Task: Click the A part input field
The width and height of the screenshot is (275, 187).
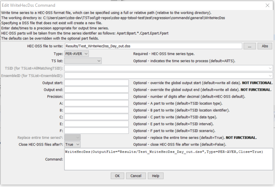Action: coord(96,103)
